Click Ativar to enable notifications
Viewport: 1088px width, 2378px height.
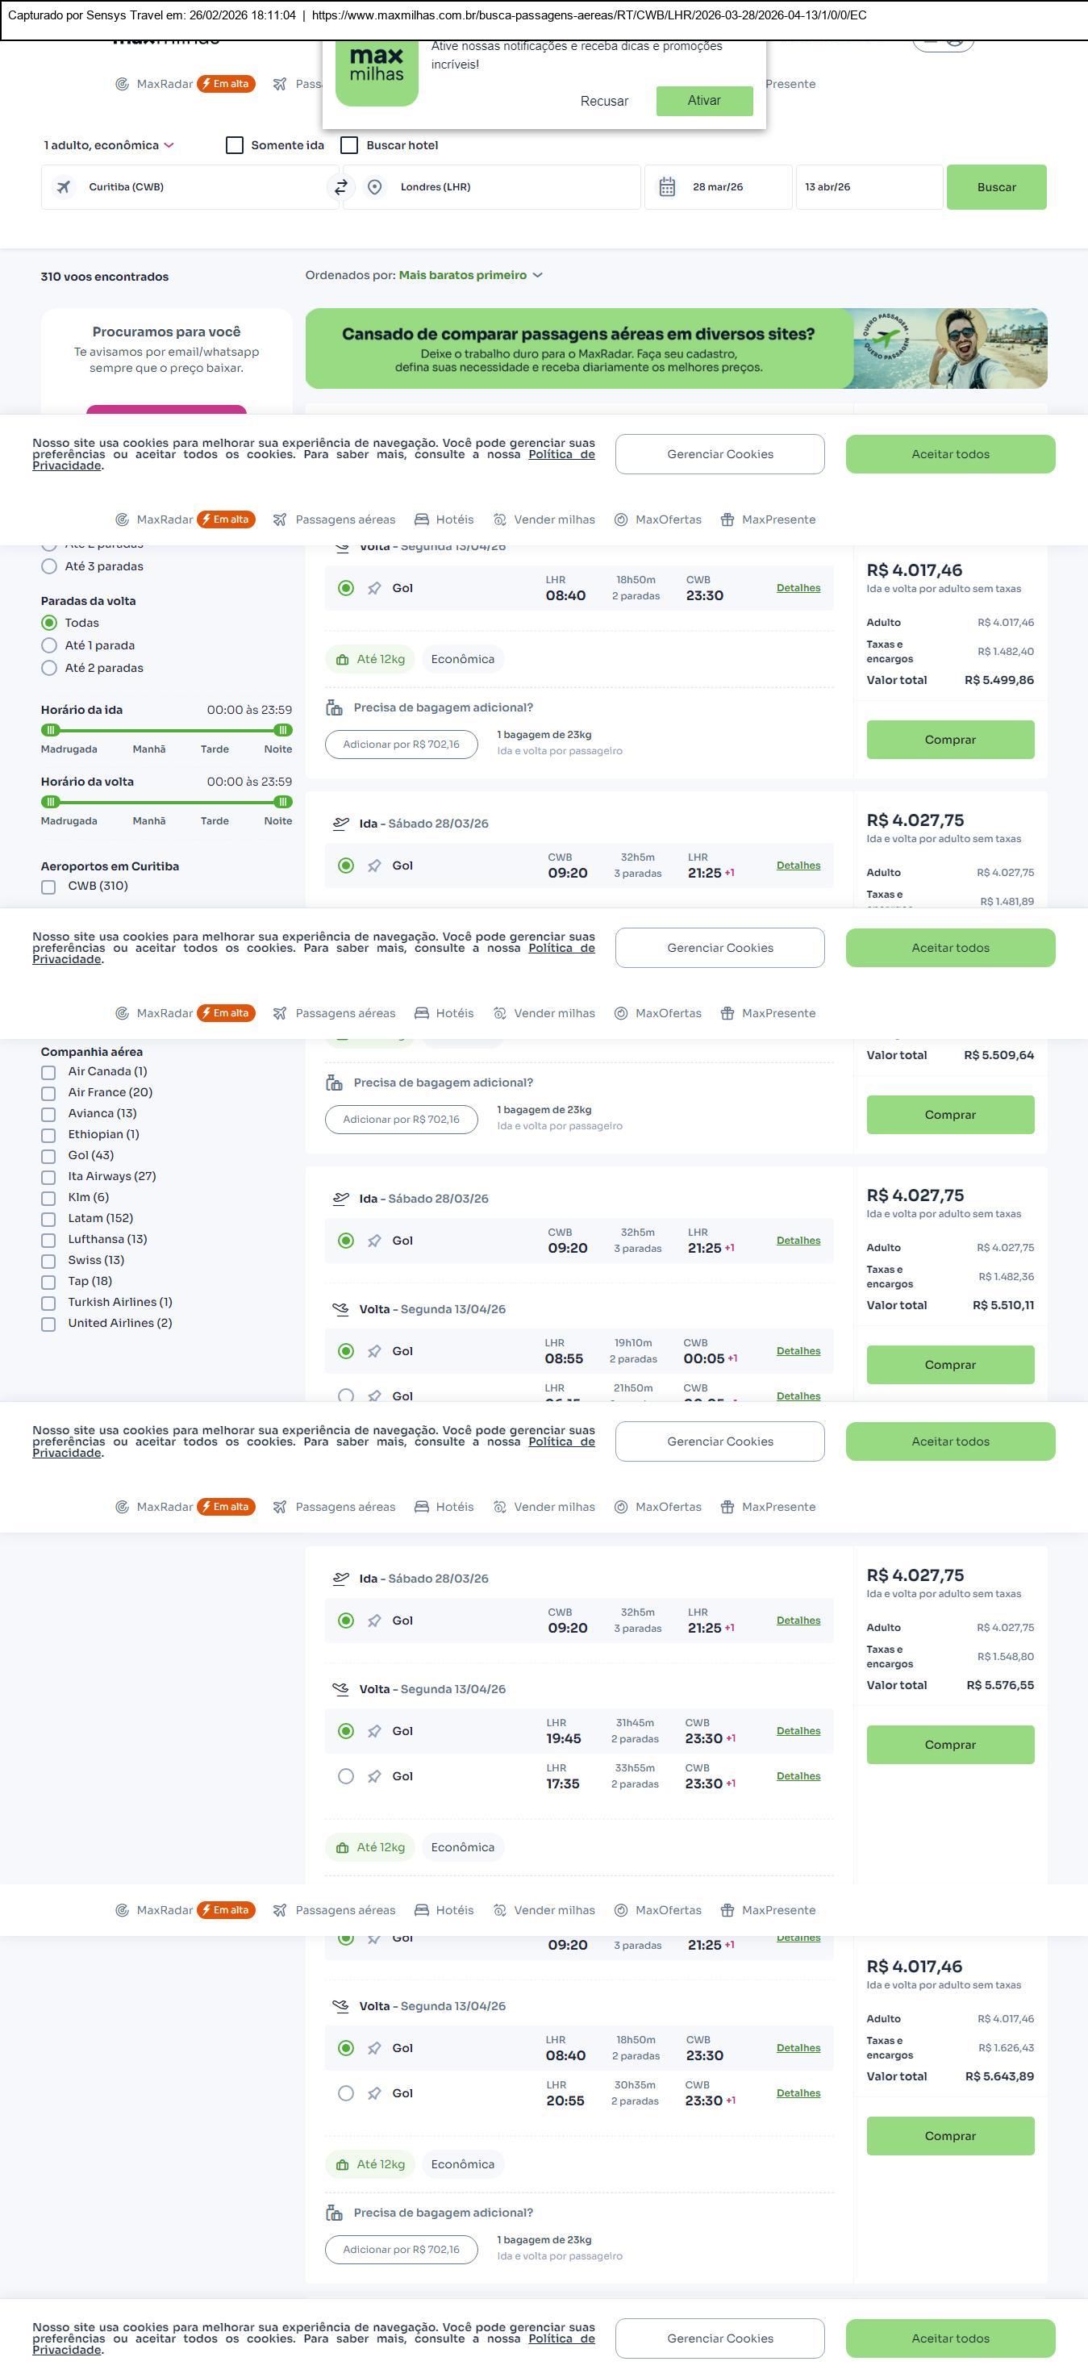(x=703, y=101)
